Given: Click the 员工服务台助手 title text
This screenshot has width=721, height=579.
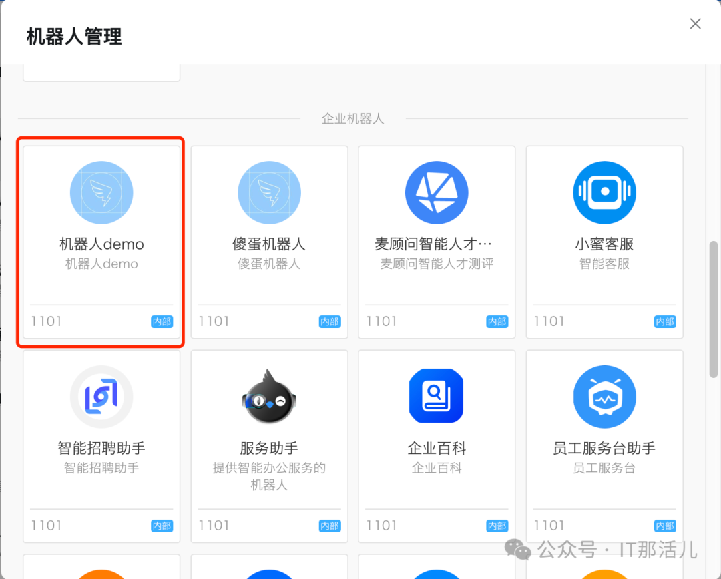Looking at the screenshot, I should [x=604, y=448].
